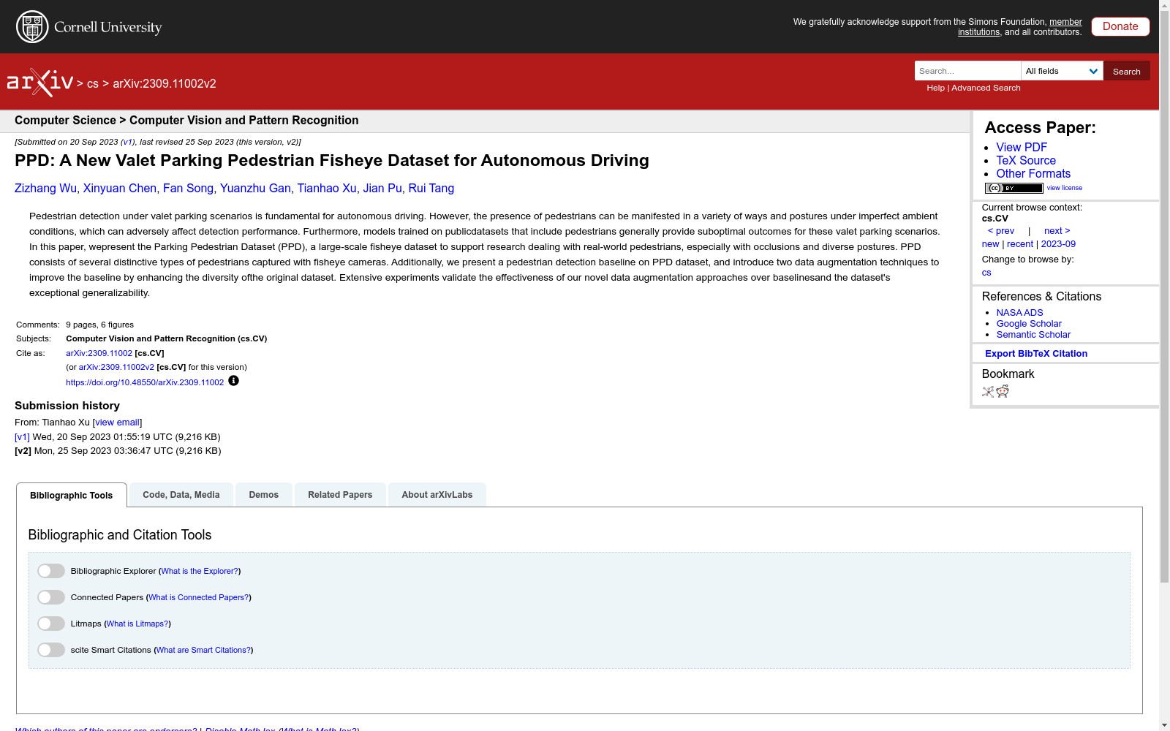Open the Related Papers tab

tap(340, 495)
